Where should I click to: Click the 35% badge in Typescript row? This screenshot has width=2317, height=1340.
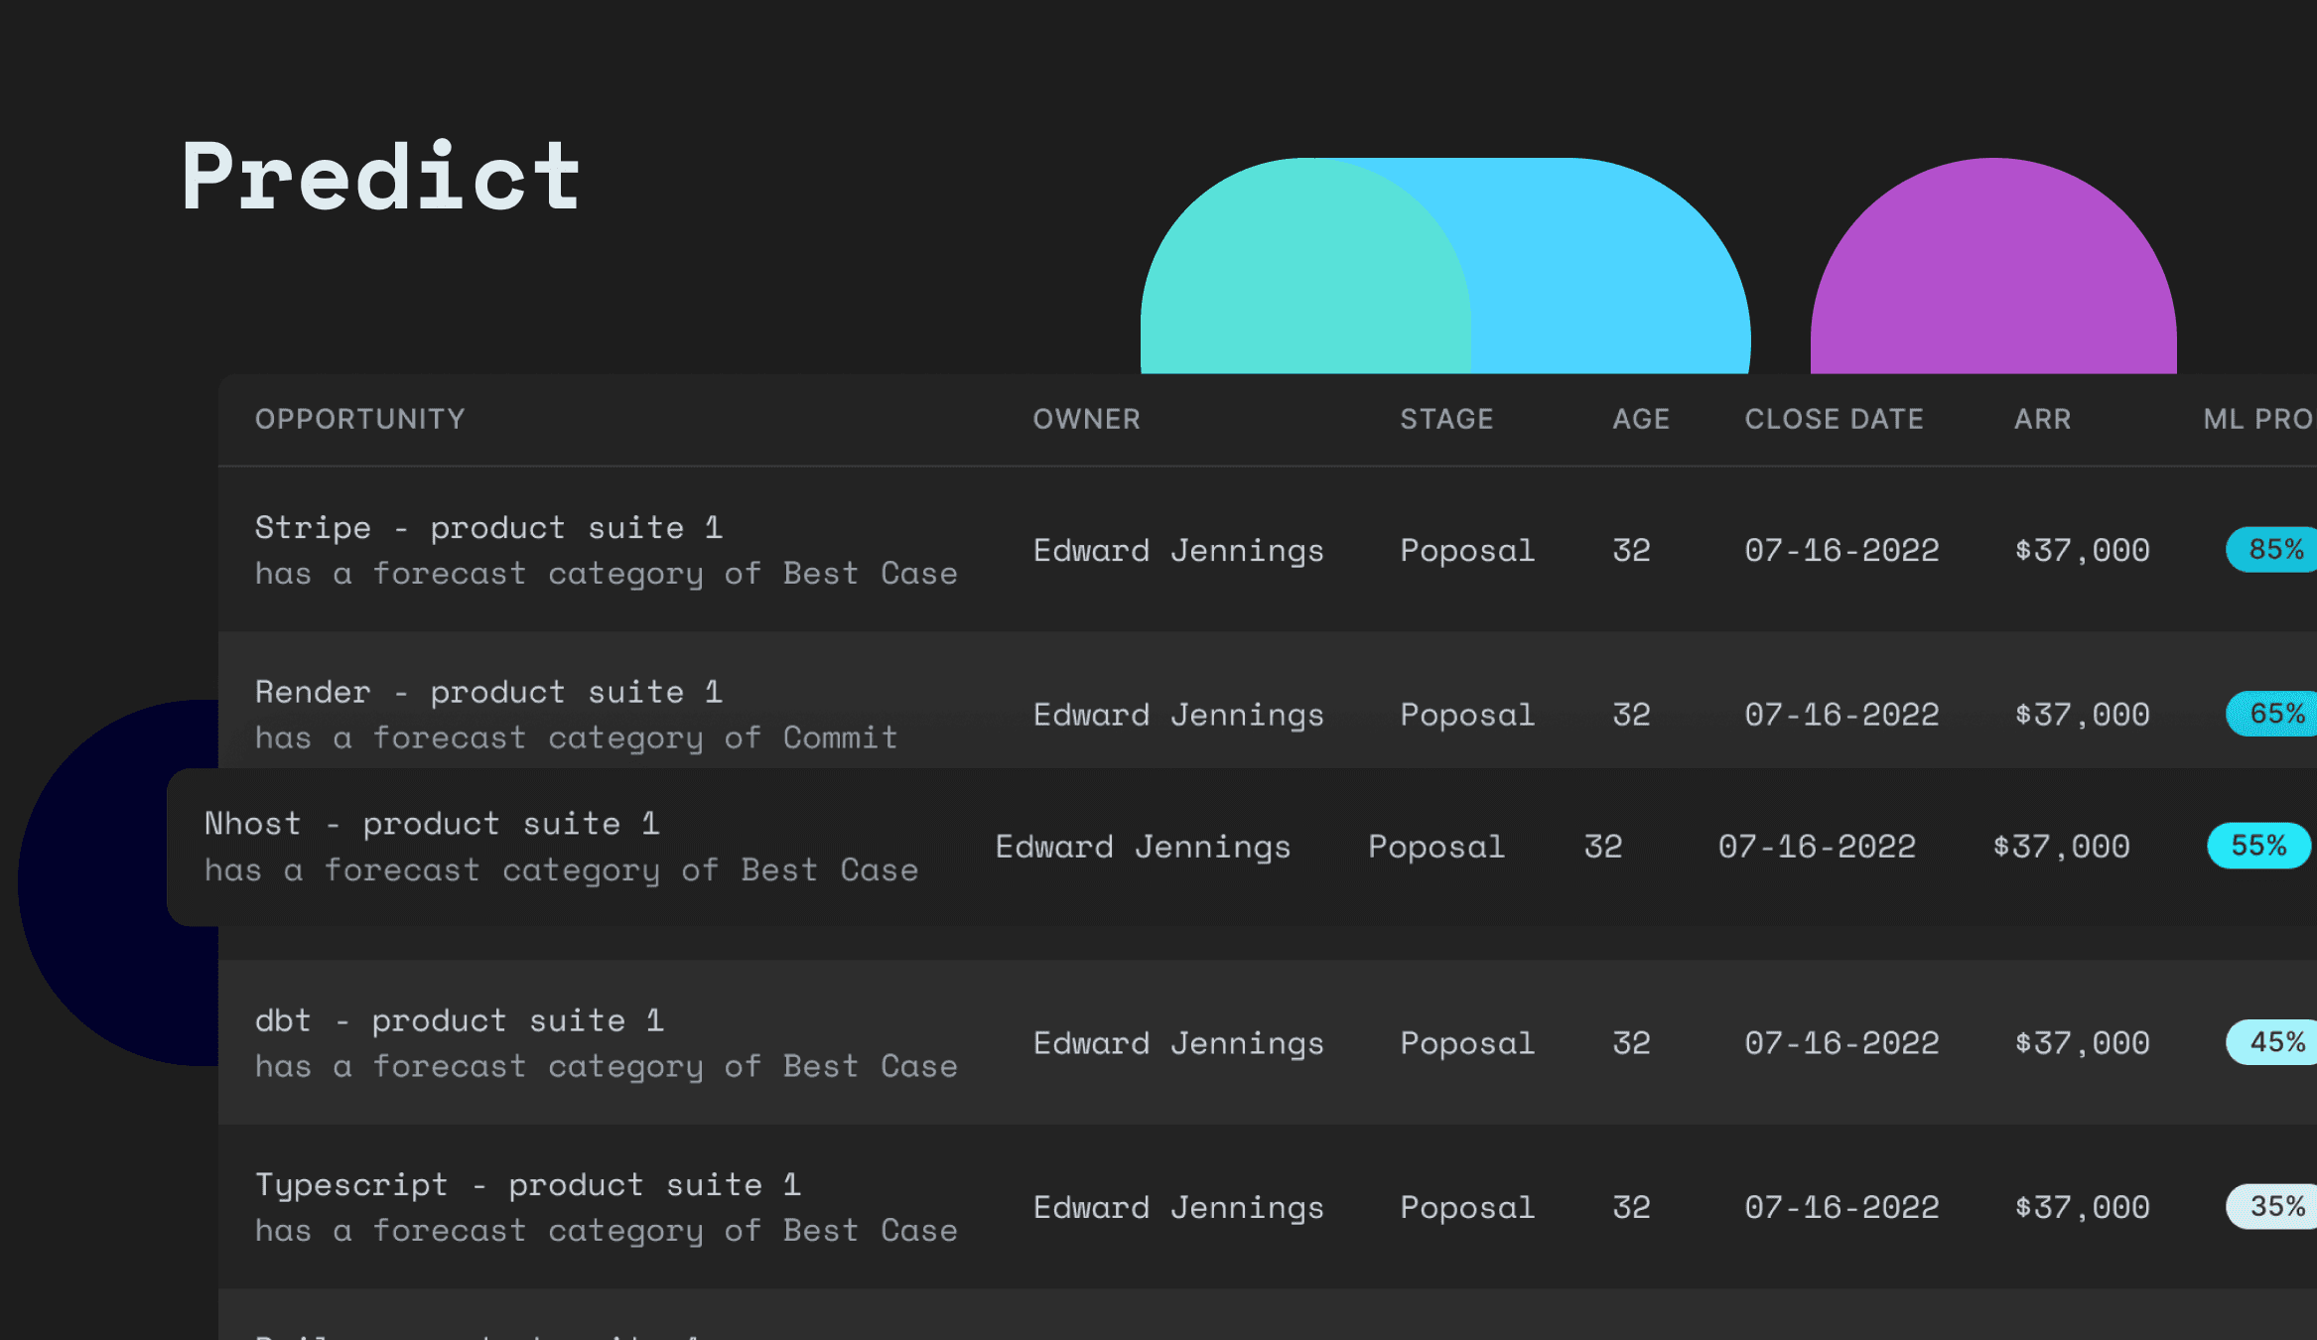[x=2271, y=1207]
